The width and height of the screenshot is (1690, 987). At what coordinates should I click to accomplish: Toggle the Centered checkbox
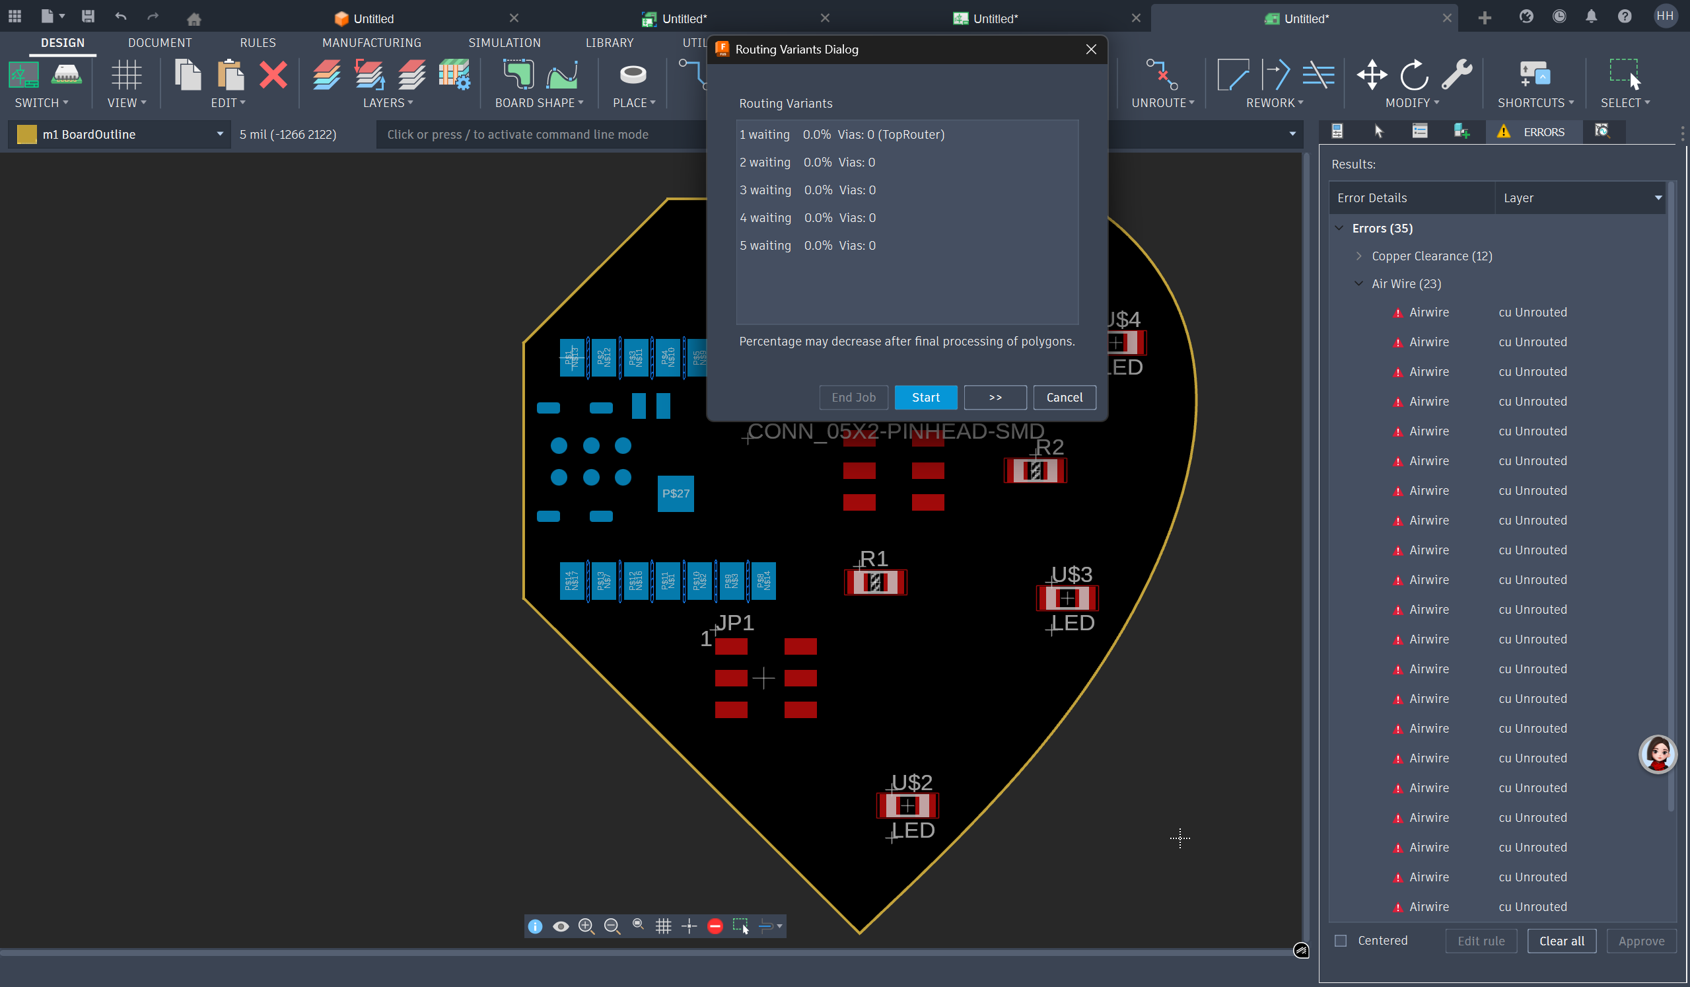pos(1341,941)
